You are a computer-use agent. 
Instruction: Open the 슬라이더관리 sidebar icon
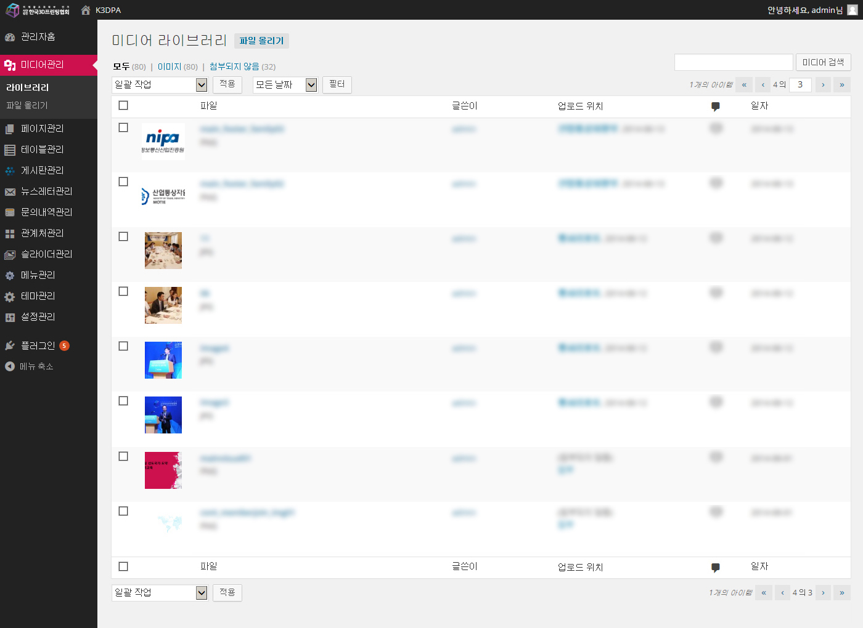pyautogui.click(x=10, y=254)
